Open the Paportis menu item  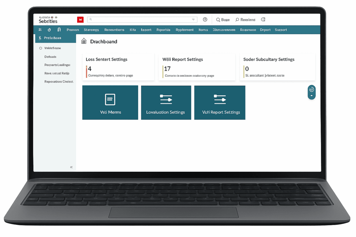click(x=163, y=30)
